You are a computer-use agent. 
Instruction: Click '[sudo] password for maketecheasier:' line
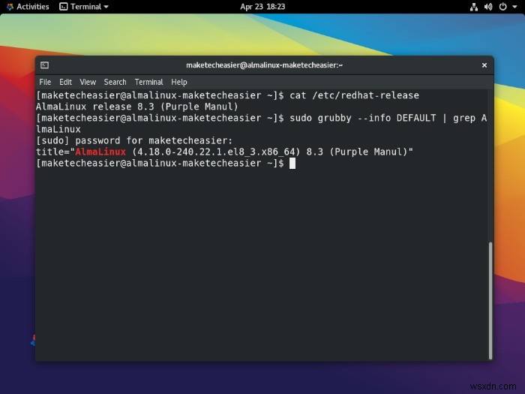(x=134, y=141)
